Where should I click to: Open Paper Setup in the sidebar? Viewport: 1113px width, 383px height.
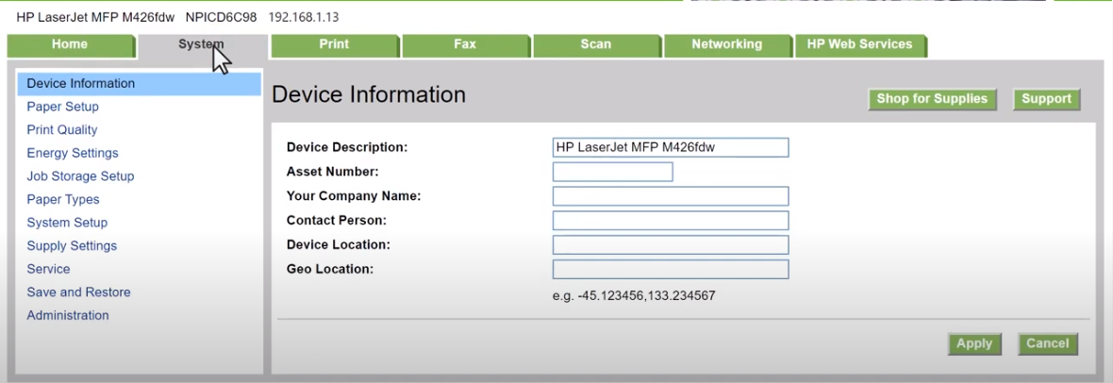62,107
